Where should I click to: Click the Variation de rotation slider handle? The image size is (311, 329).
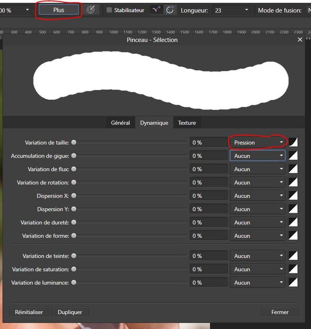[x=74, y=182]
